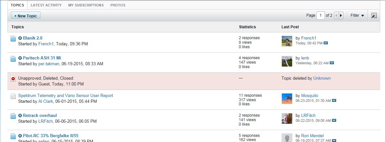Select the Photos tab

pyautogui.click(x=118, y=5)
